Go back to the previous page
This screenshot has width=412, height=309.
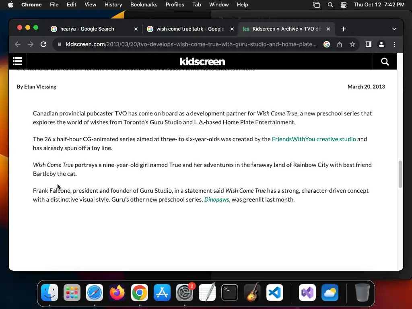18,44
